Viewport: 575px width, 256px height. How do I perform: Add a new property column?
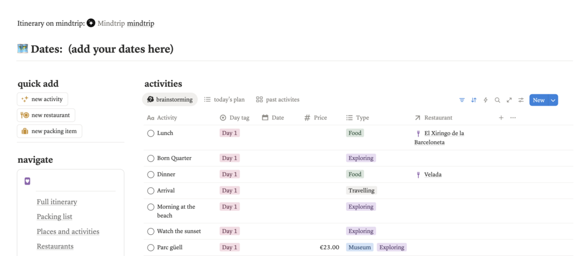click(501, 118)
